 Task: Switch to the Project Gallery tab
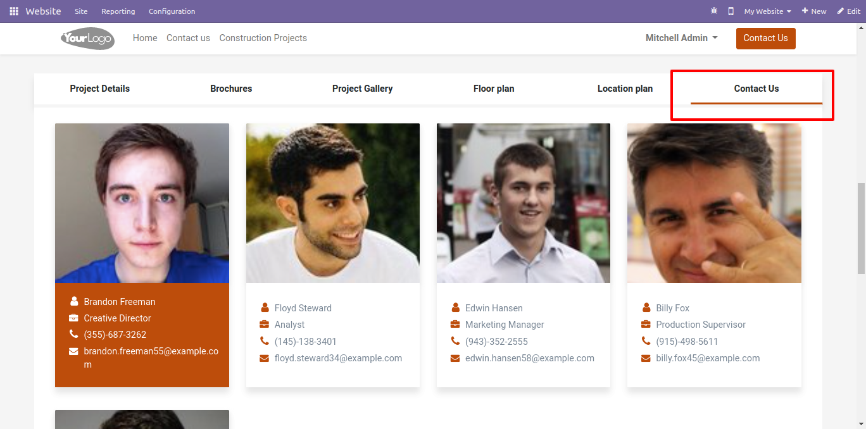coord(363,89)
